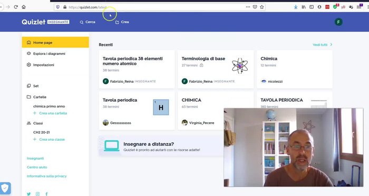Image resolution: width=369 pixels, height=196 pixels.
Task: Bookmark this page with star icon
Action: pos(261,7)
